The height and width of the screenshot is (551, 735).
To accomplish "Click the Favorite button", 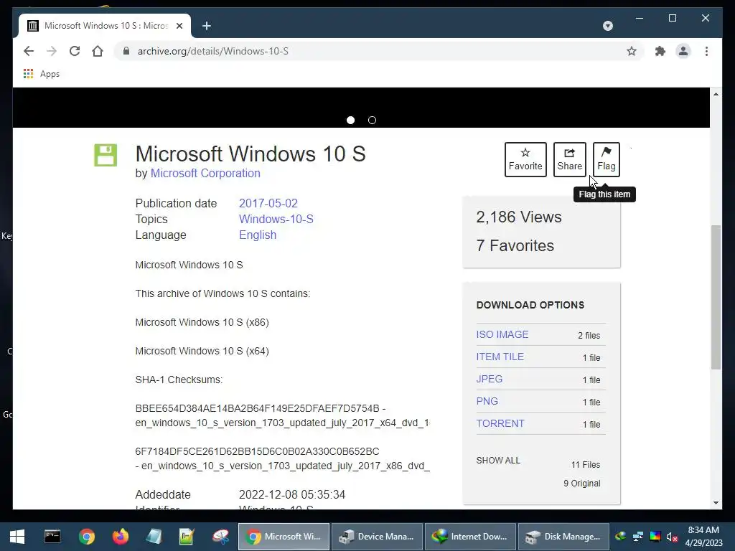I will pyautogui.click(x=525, y=159).
